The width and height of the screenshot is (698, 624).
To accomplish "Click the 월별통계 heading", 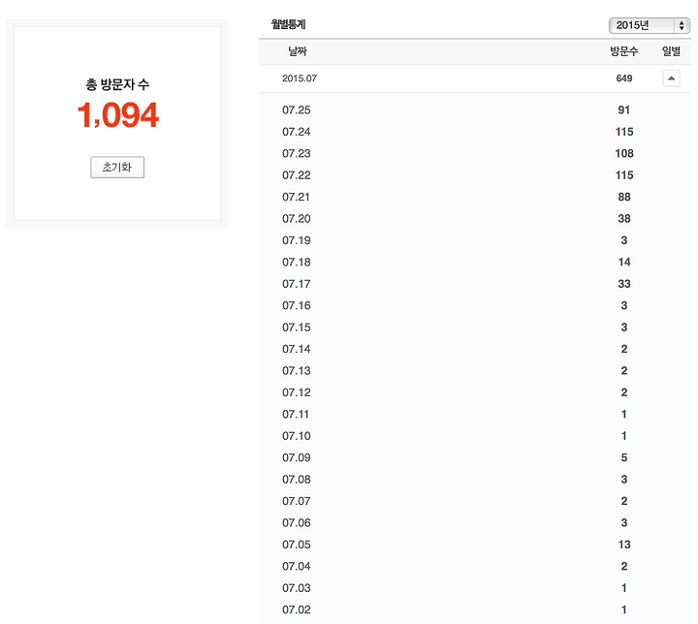I will pyautogui.click(x=288, y=24).
